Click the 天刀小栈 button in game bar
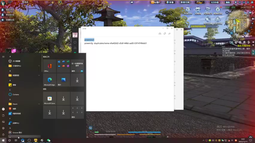The width and height of the screenshot is (255, 143). (215, 2)
